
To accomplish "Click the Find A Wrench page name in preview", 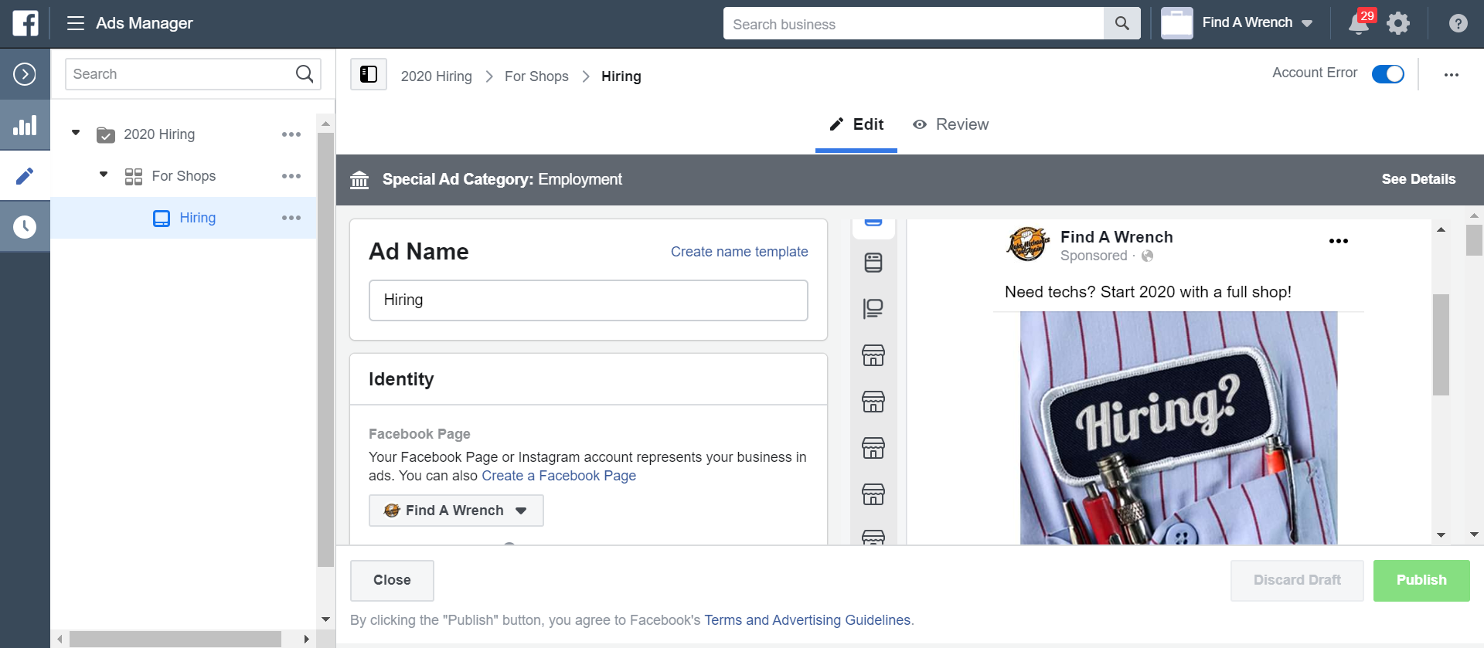I will pos(1116,237).
